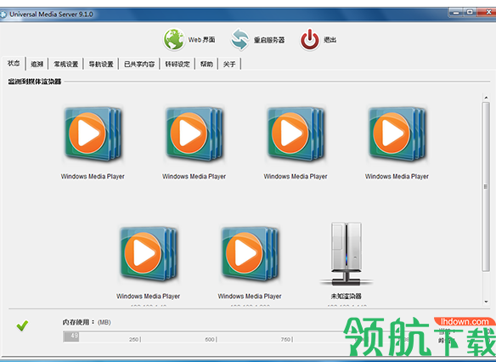The height and width of the screenshot is (362, 496).
Task: Select the third Windows Media Player renderer in top row
Action: click(x=296, y=134)
